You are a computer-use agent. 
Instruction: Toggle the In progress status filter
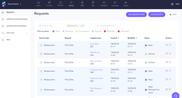[x=82, y=31]
